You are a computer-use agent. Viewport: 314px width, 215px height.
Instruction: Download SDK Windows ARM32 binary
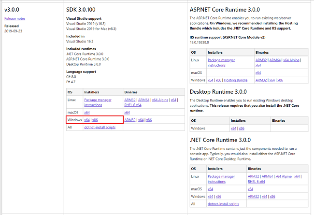click(x=129, y=119)
